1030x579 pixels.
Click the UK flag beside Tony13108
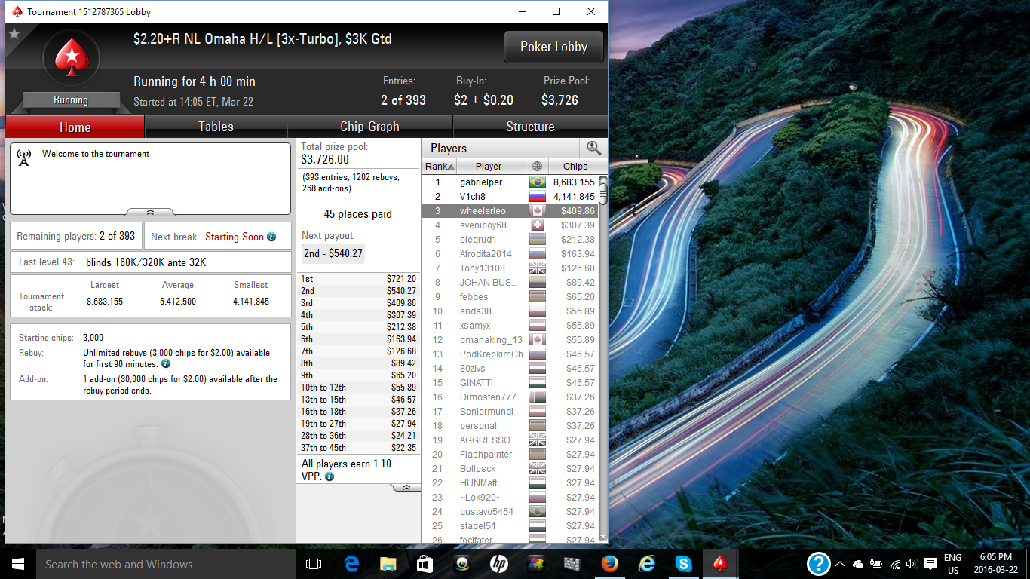point(538,268)
